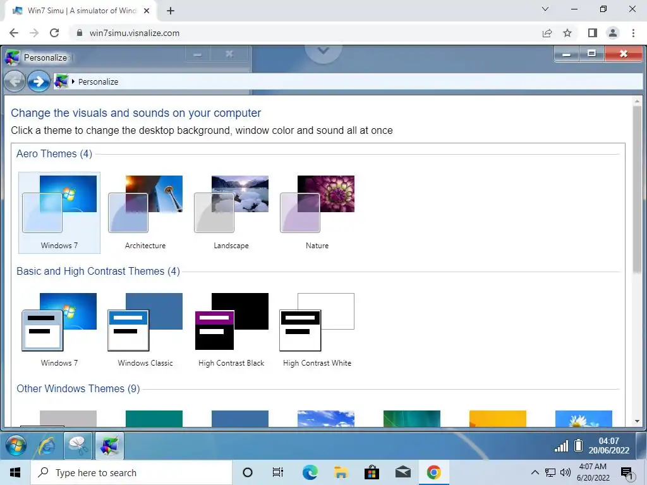Open Chrome profile avatar
Screen dimensions: 647x485
[x=613, y=33]
